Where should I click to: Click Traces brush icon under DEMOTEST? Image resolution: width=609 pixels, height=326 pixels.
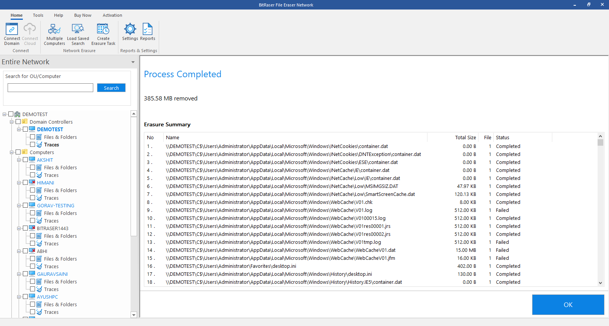(39, 145)
